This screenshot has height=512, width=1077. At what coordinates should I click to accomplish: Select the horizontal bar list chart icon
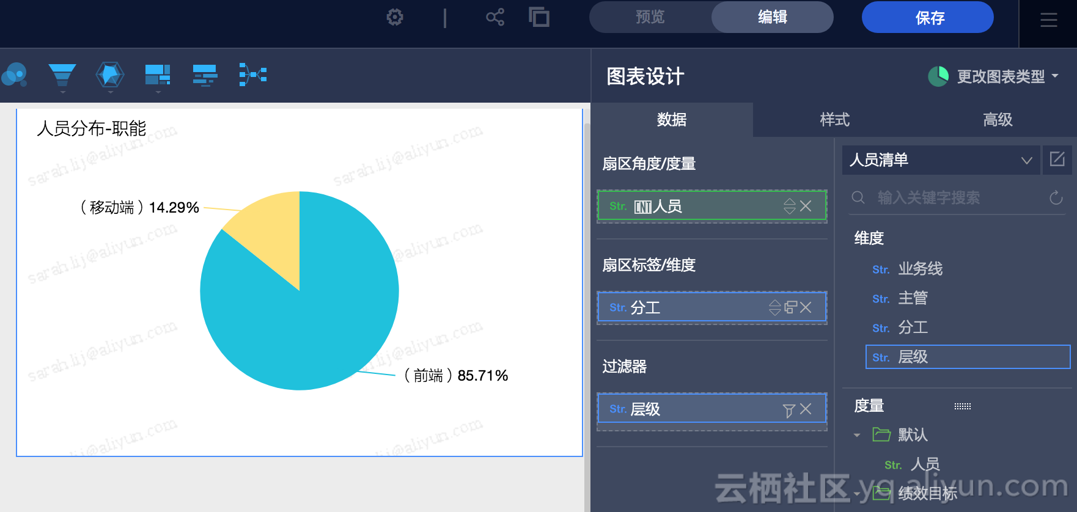tap(205, 75)
